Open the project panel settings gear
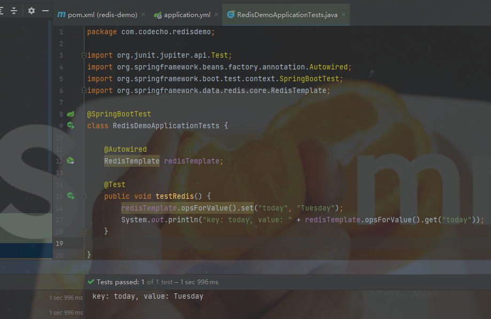The width and height of the screenshot is (491, 319). point(32,11)
